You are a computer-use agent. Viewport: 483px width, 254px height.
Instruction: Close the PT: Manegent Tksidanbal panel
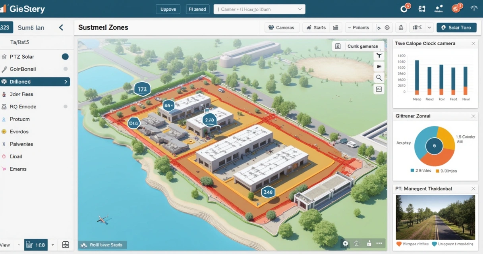[473, 189]
